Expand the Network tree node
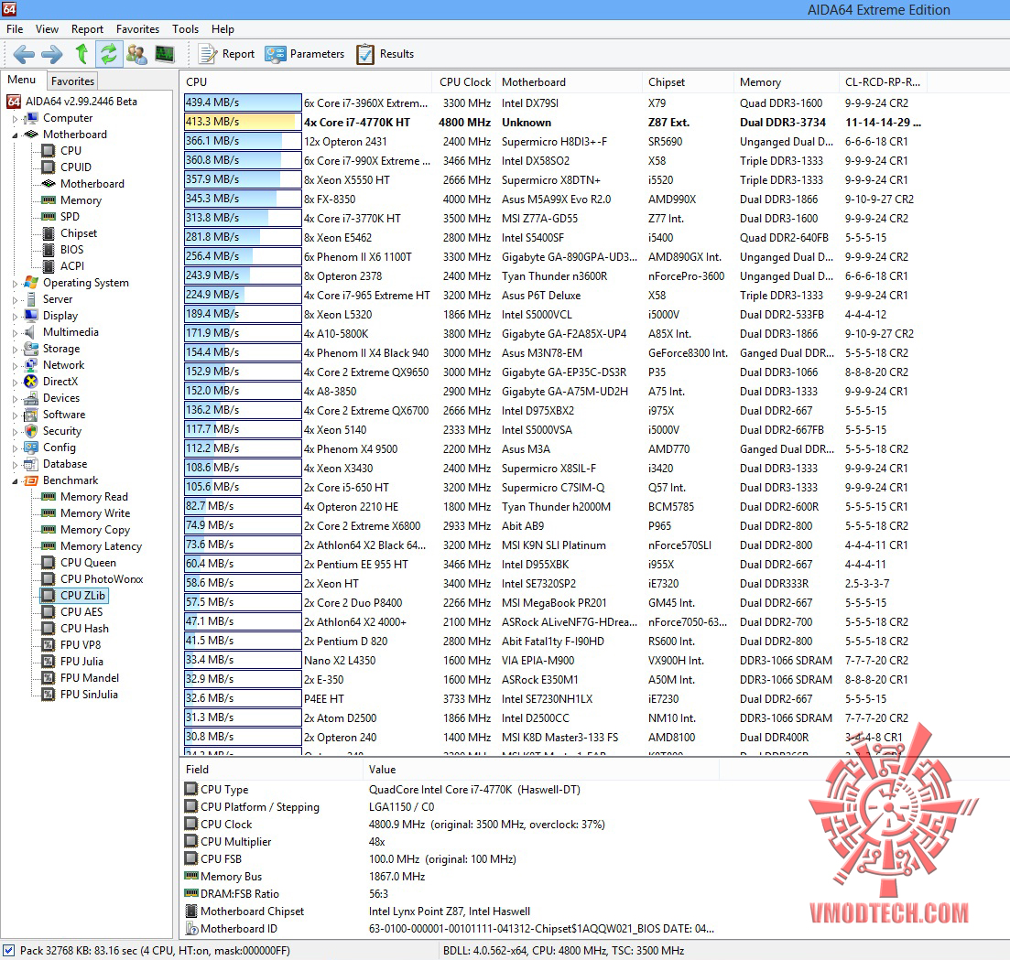 point(15,365)
